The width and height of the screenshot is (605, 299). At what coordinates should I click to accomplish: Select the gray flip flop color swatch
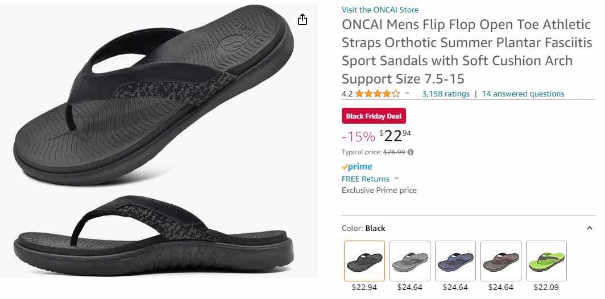[x=410, y=261]
